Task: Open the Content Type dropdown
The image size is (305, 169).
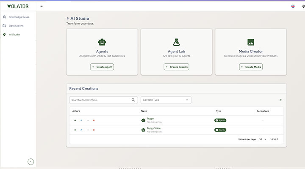Action: [166, 100]
